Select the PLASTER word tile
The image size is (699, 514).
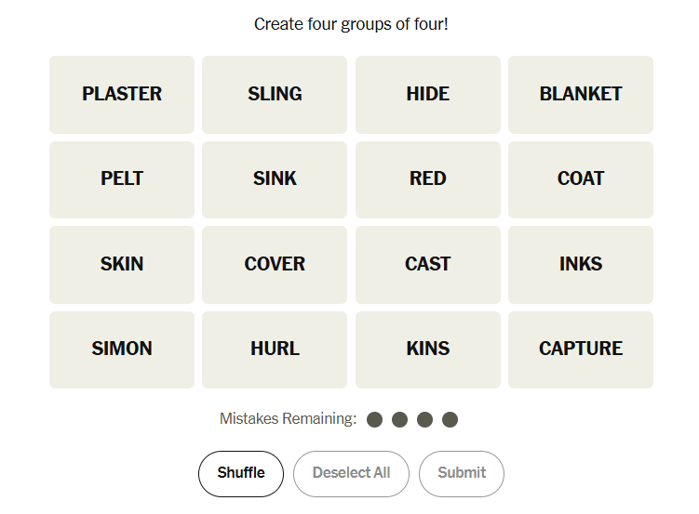coord(122,94)
